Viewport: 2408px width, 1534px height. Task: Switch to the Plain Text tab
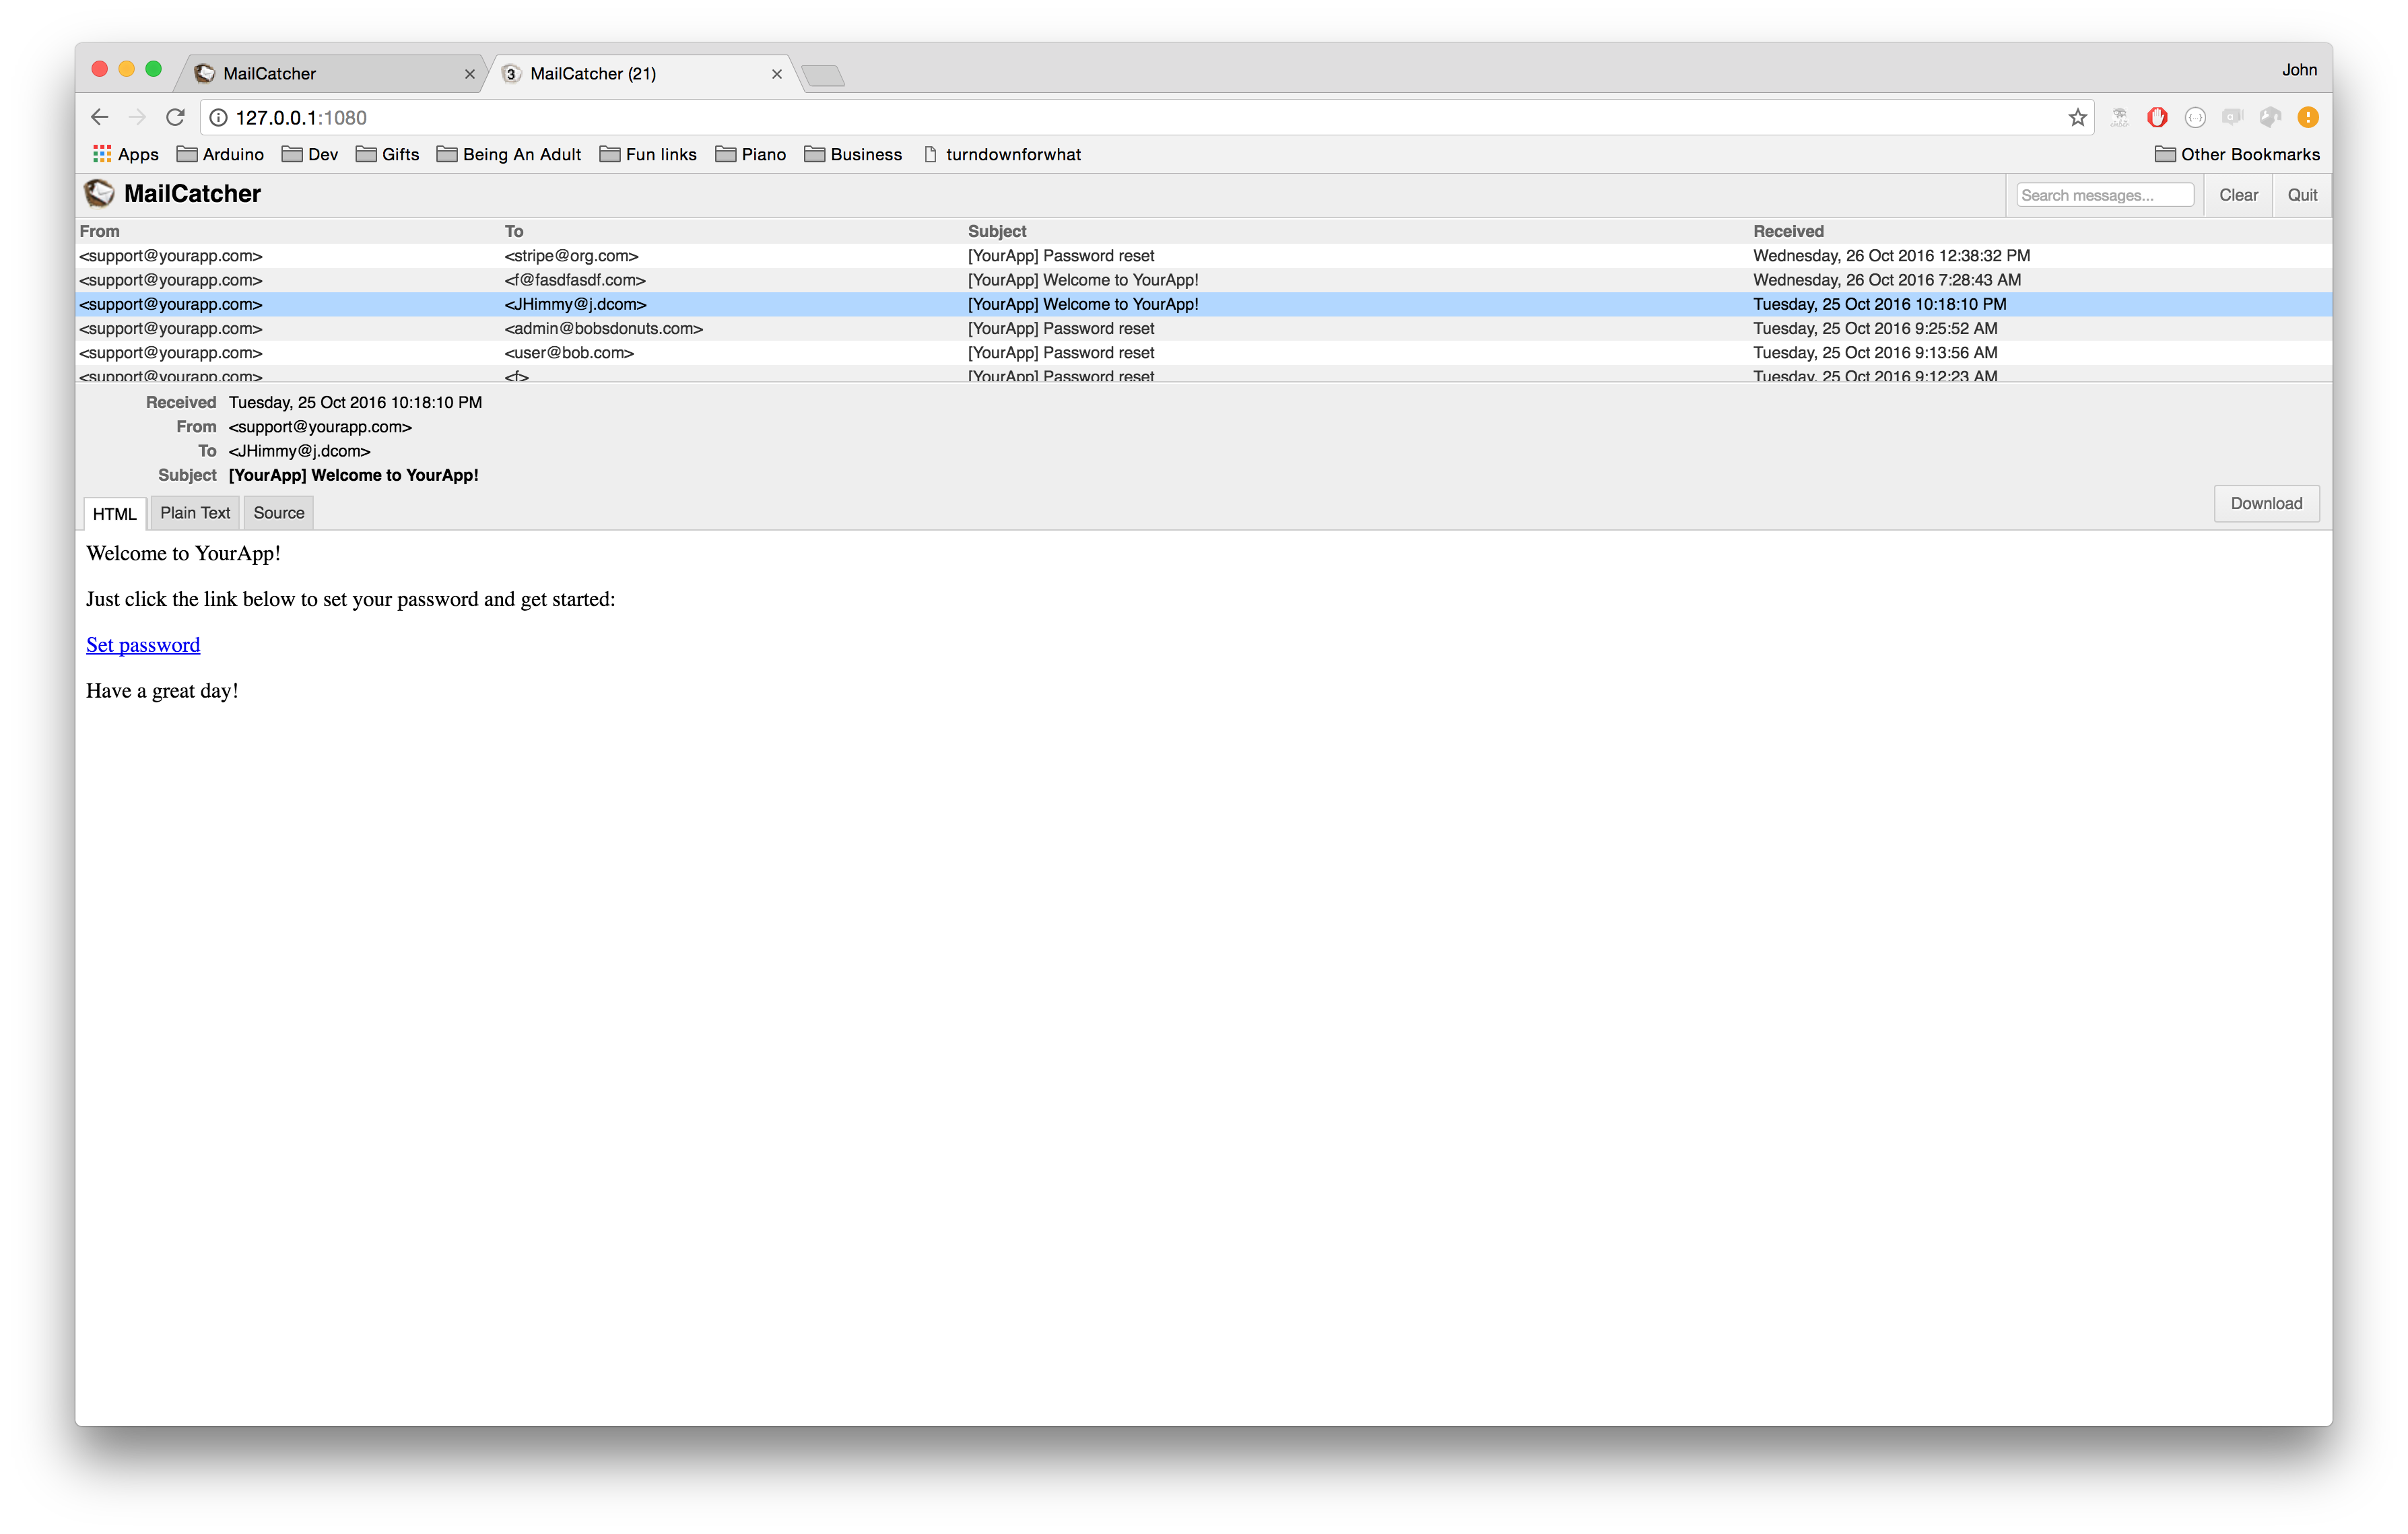click(195, 513)
